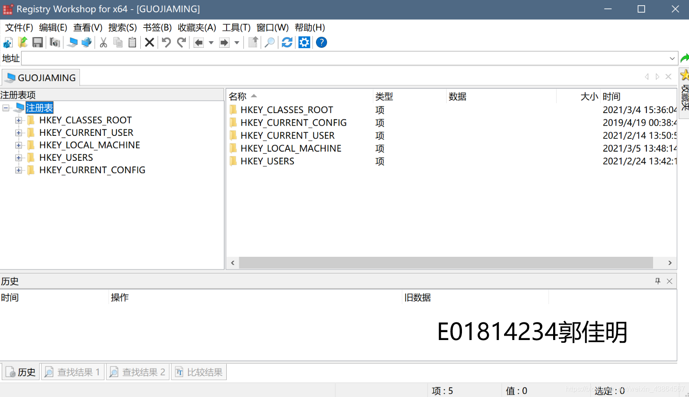The width and height of the screenshot is (689, 397).
Task: Click the forward navigation arrow button
Action: 224,43
